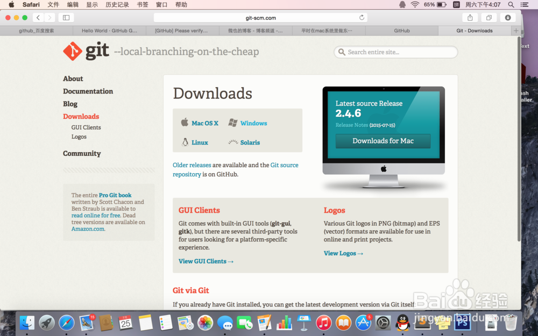
Task: Switch to the Hello World · GitHub tab
Action: (109, 31)
